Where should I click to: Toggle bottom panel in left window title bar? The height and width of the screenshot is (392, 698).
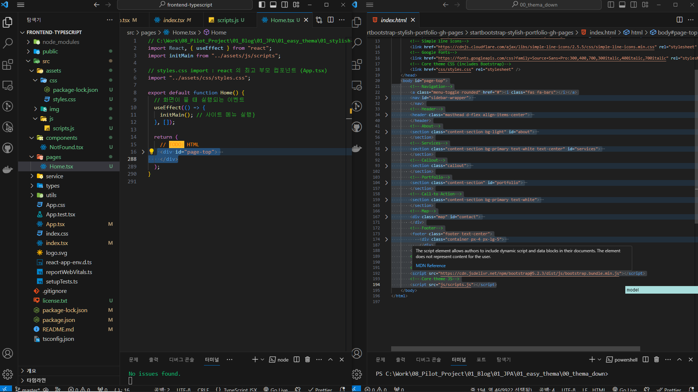[273, 5]
